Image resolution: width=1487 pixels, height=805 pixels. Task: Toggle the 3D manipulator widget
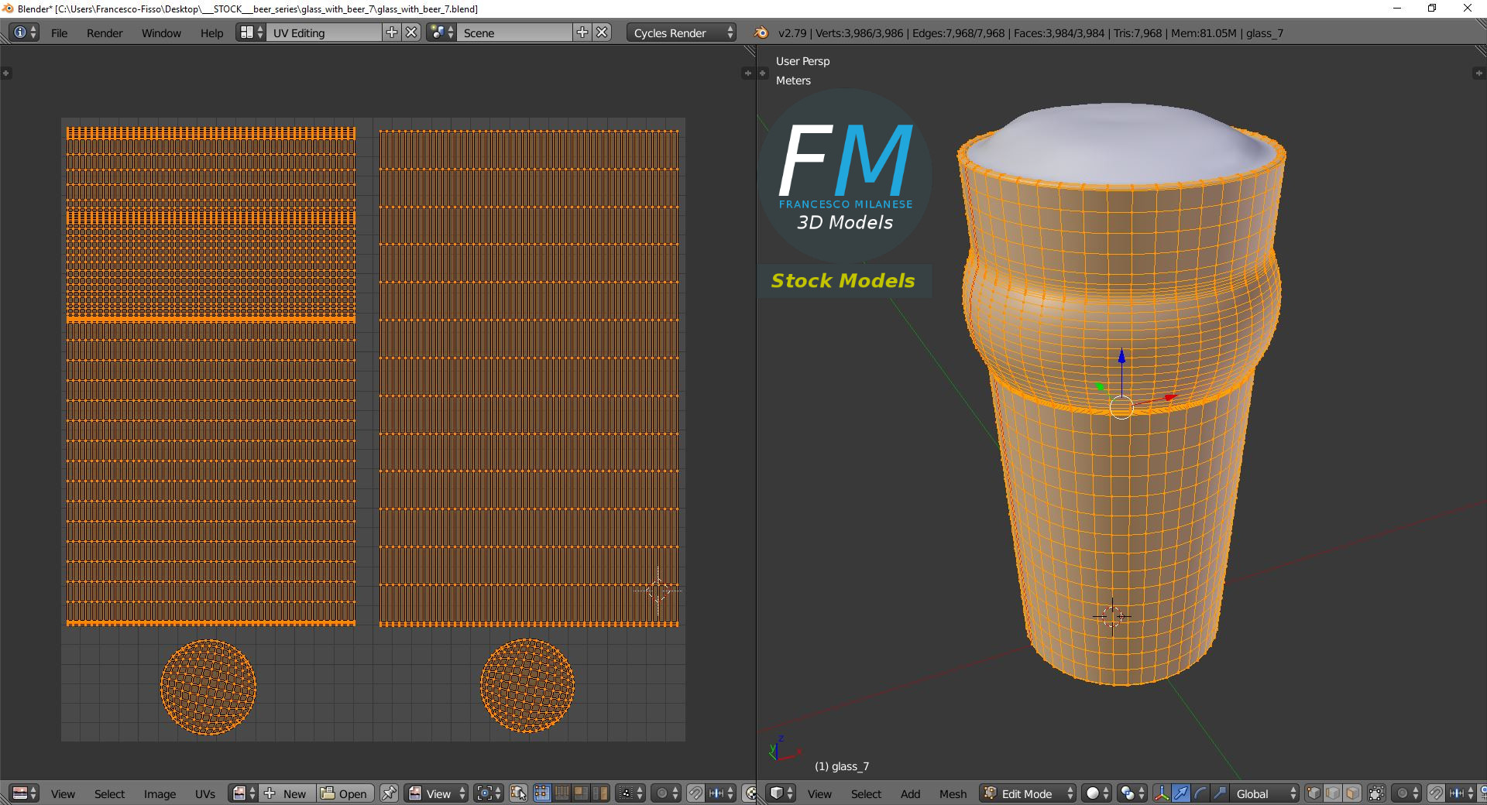click(1162, 793)
